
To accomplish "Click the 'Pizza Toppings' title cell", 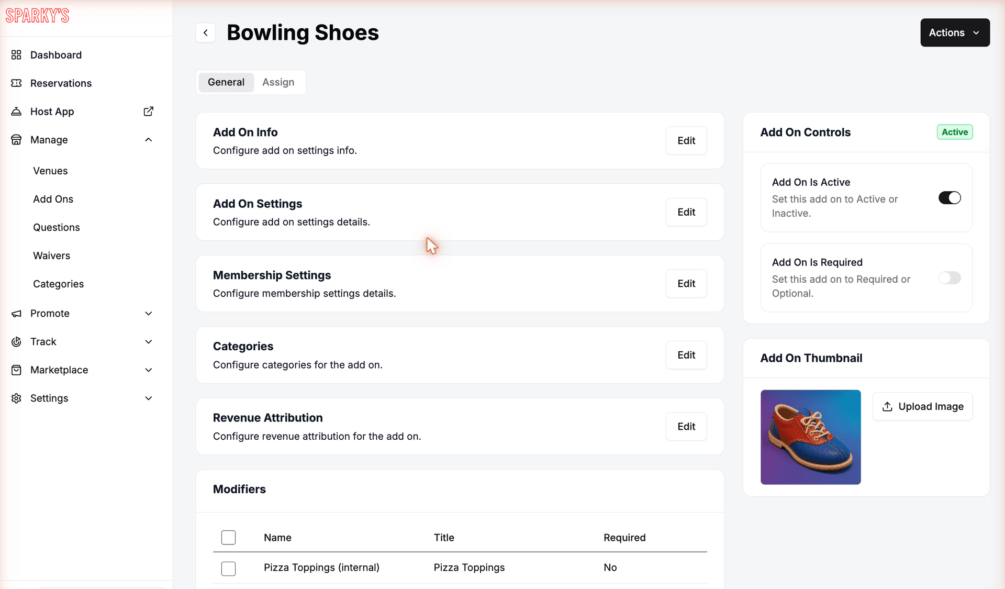I will (469, 568).
